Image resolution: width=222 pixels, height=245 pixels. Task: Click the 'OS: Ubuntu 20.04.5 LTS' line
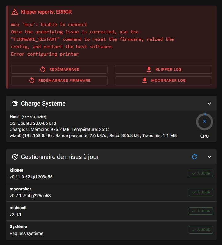point(33,123)
